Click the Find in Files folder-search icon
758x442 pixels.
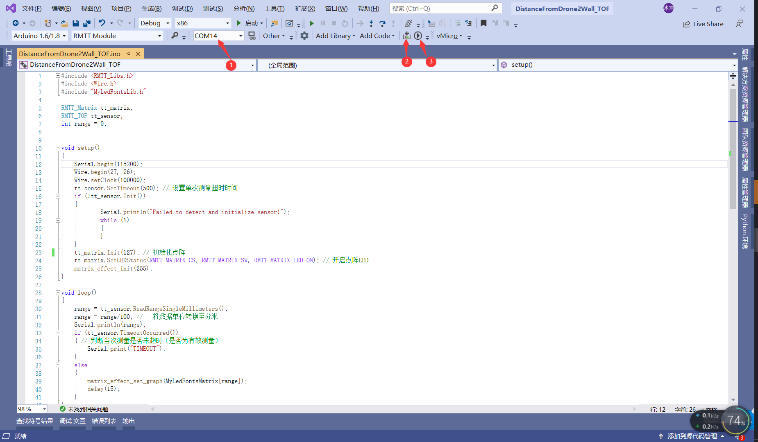[274, 23]
